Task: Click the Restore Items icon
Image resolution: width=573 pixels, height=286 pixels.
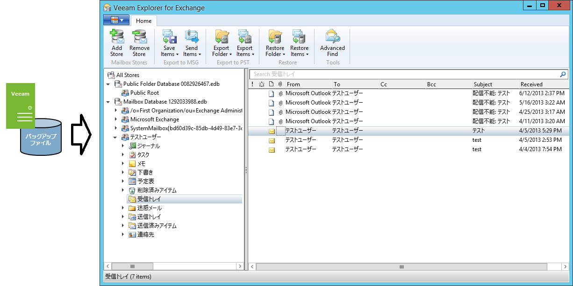Action: [x=299, y=37]
